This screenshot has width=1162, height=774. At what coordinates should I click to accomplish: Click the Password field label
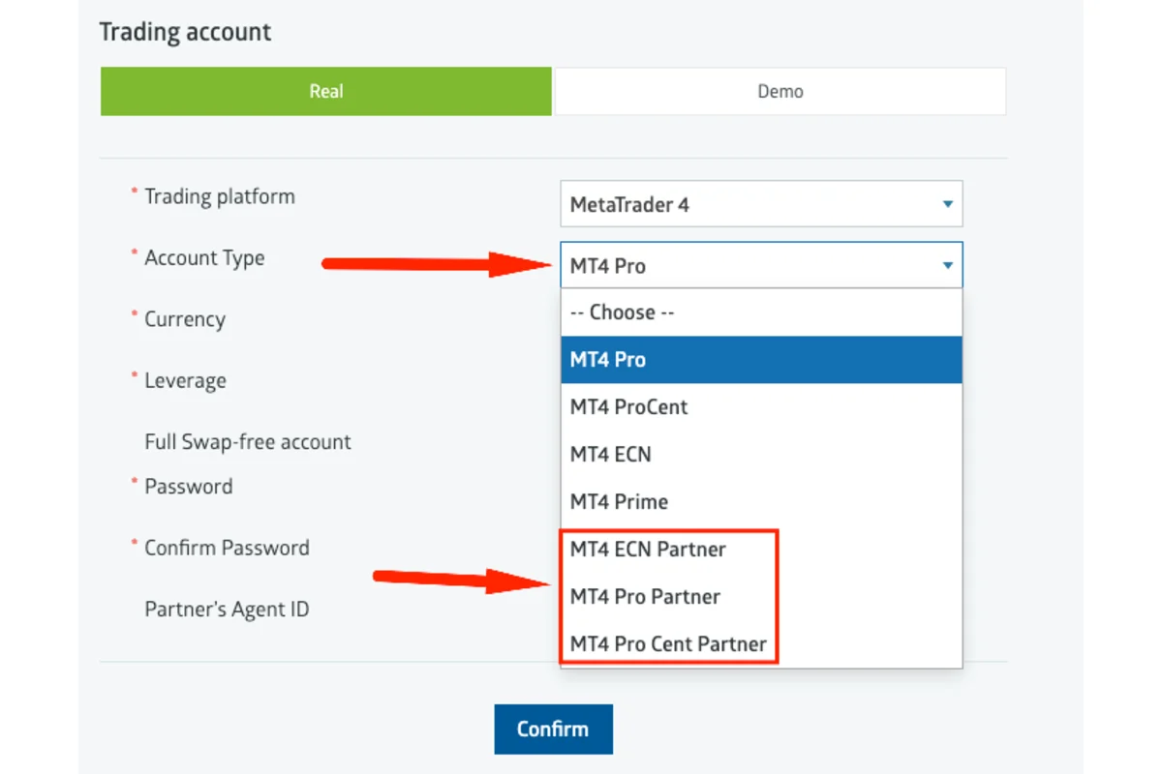coord(189,487)
